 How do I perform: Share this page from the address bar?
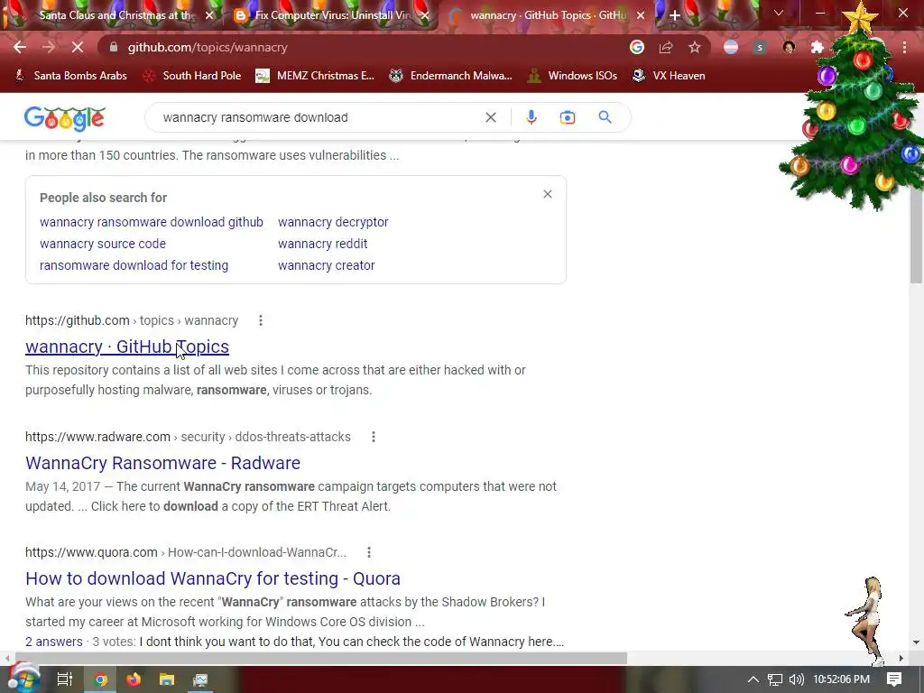click(666, 47)
